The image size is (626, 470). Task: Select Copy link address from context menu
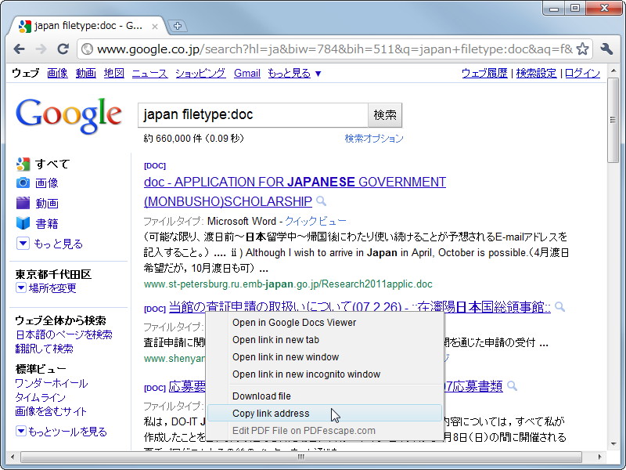pyautogui.click(x=271, y=413)
